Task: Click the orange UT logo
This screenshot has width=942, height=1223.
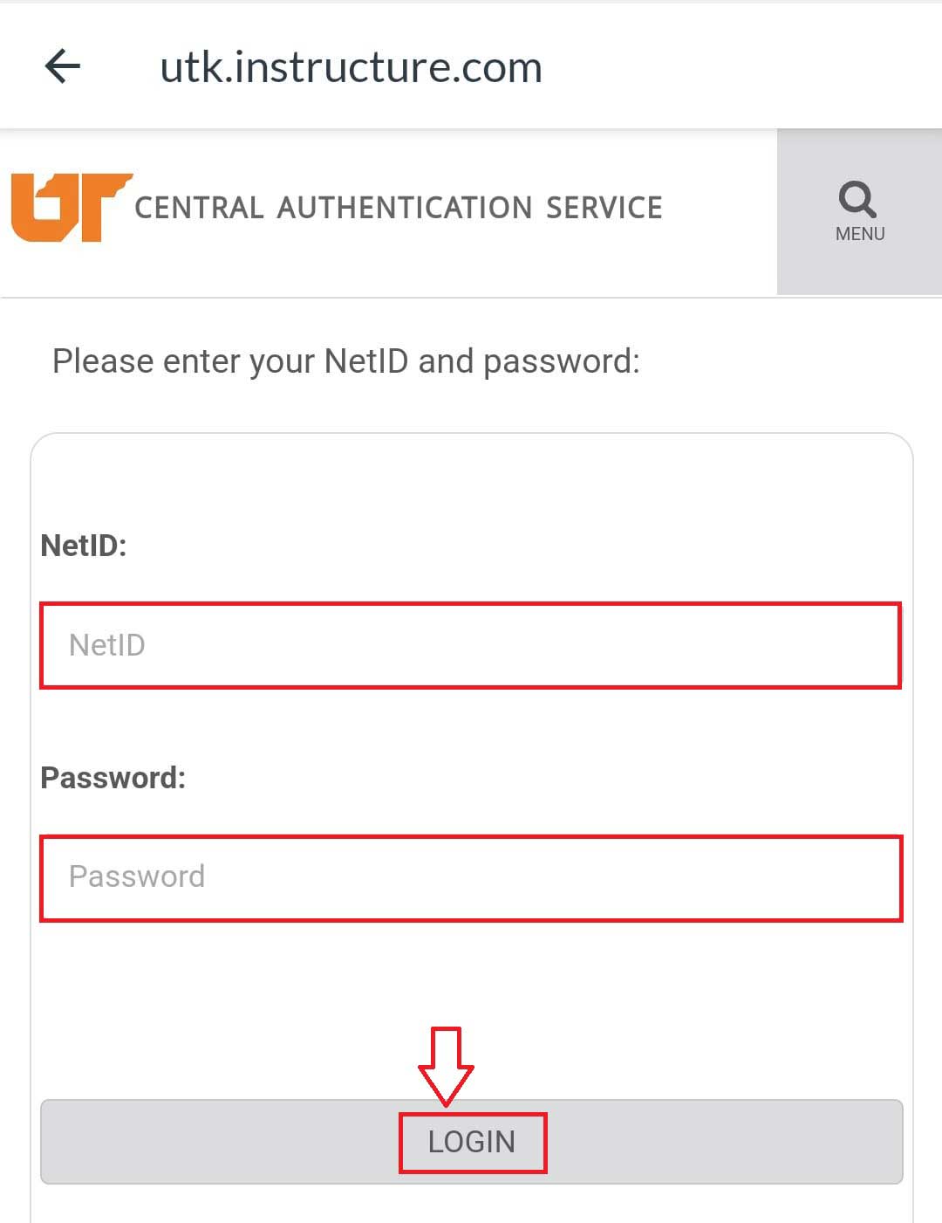Action: click(x=70, y=207)
